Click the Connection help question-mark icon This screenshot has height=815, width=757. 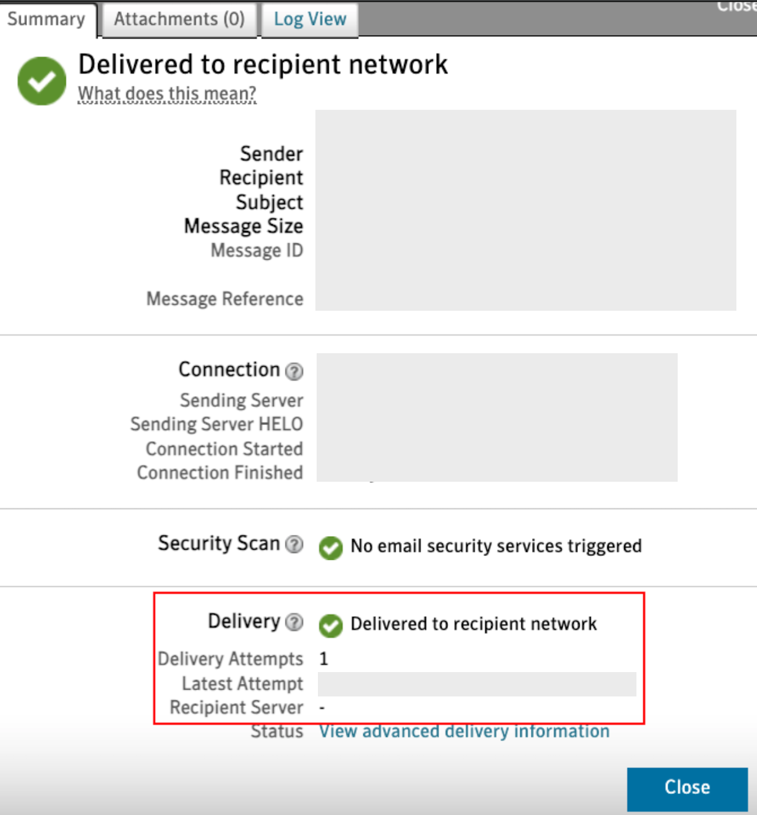point(294,371)
